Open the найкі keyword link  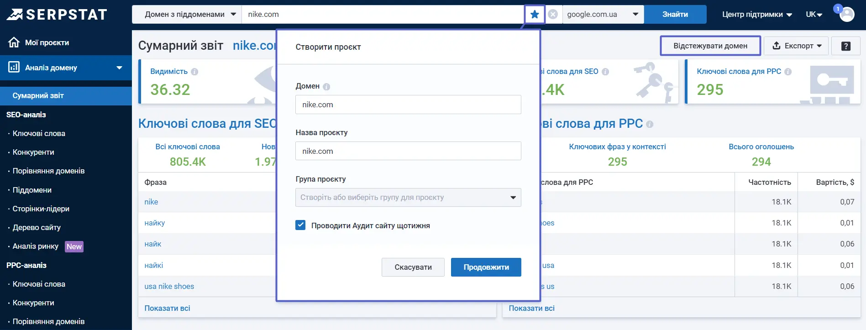[154, 266]
